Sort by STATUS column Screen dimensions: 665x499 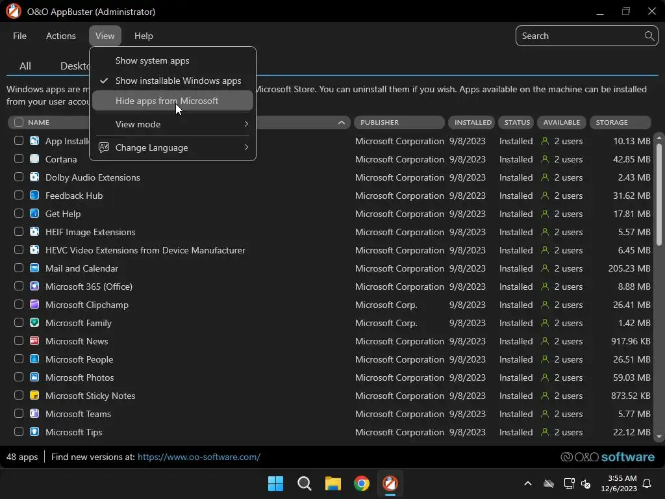516,122
